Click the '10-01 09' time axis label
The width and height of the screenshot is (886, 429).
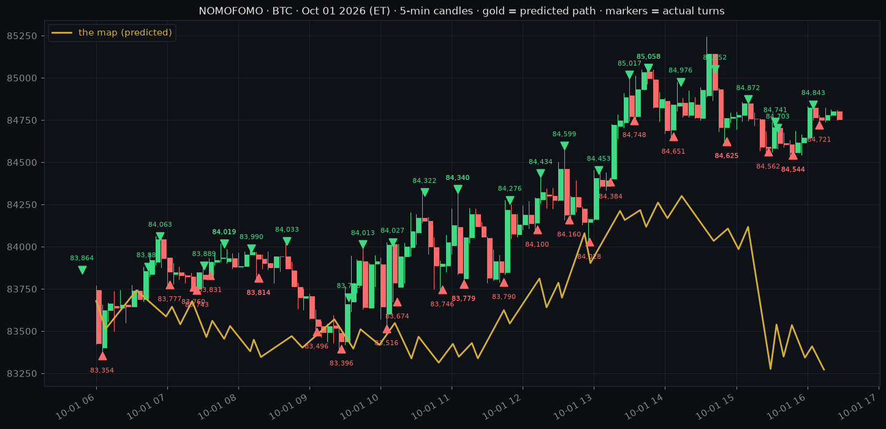289,406
